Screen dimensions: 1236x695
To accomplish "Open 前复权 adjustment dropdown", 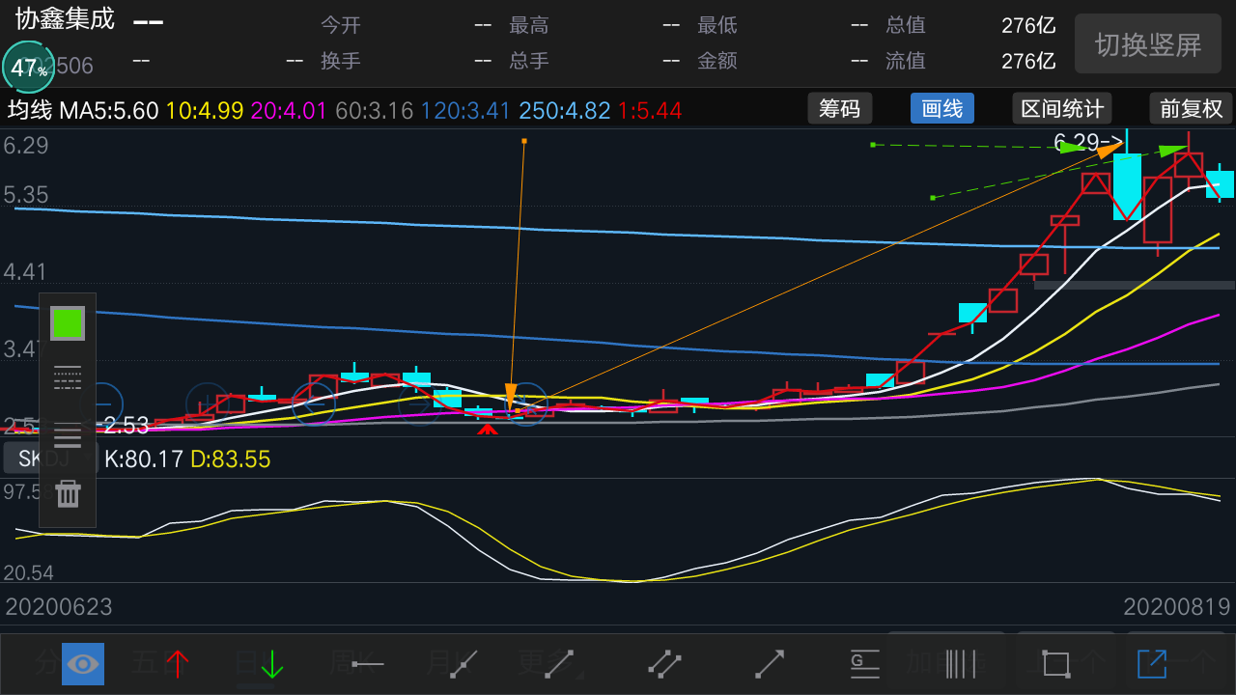I will tap(1192, 108).
